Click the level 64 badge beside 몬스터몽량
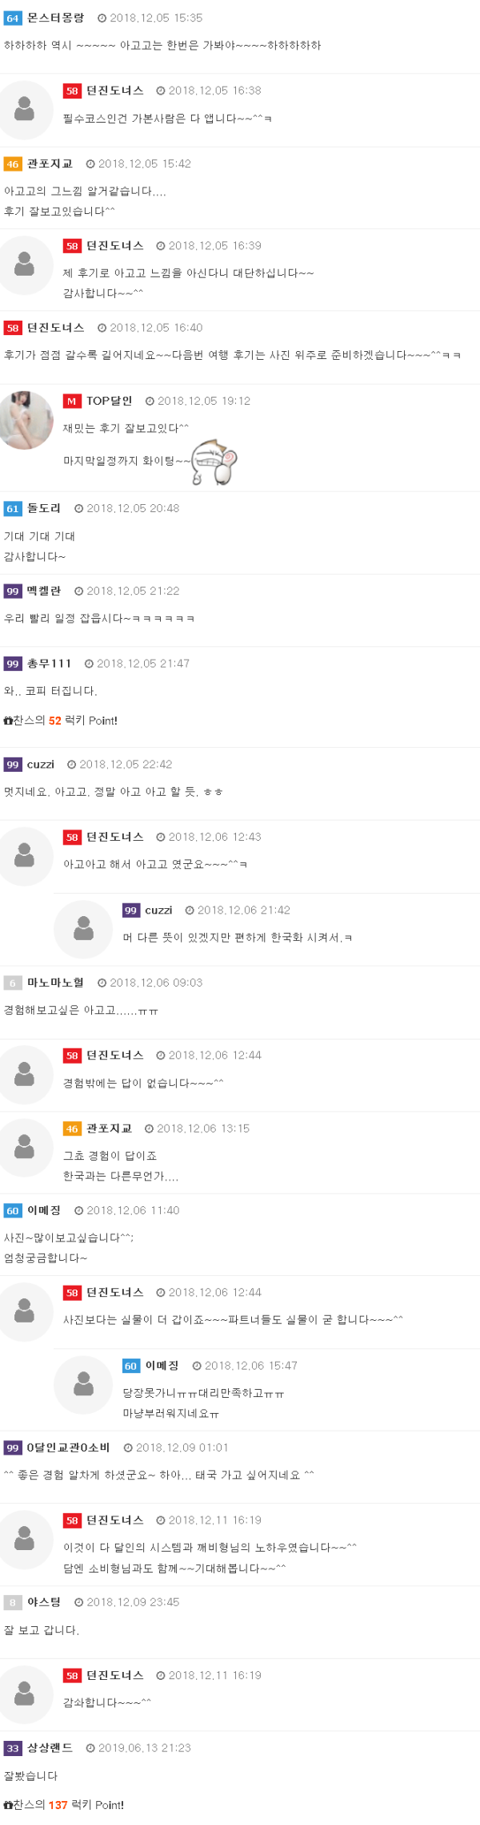The height and width of the screenshot is (1825, 480). 13,18
